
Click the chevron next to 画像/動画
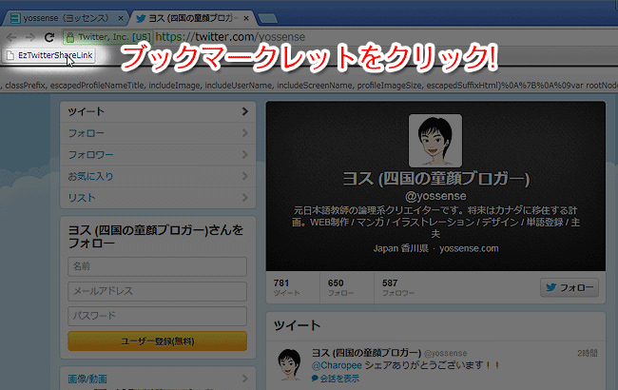244,379
